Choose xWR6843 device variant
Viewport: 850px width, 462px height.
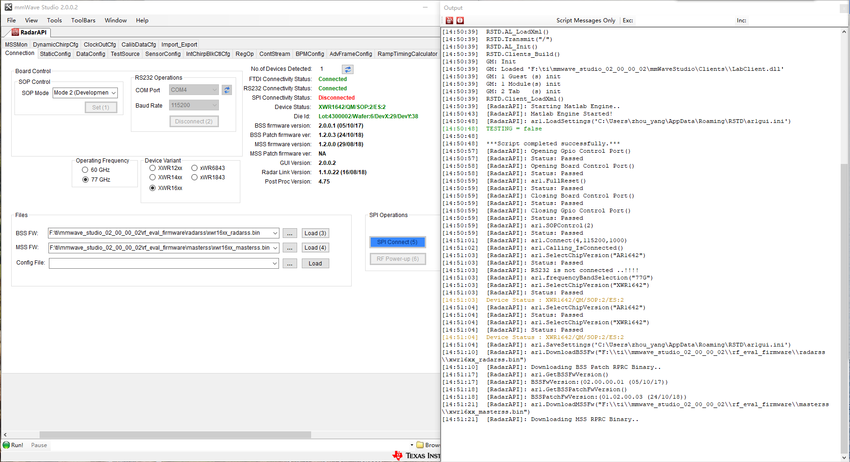click(x=208, y=168)
